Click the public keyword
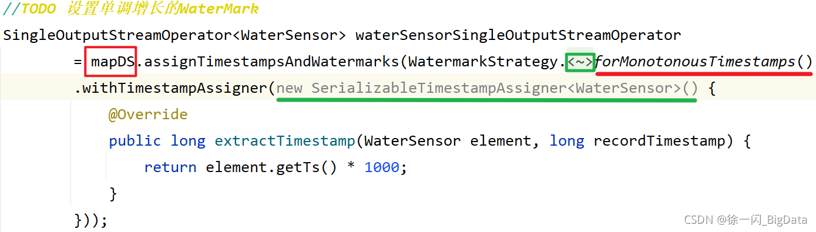The image size is (816, 232). click(135, 141)
